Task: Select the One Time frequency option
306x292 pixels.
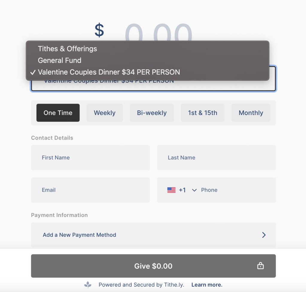Action: pyautogui.click(x=58, y=113)
